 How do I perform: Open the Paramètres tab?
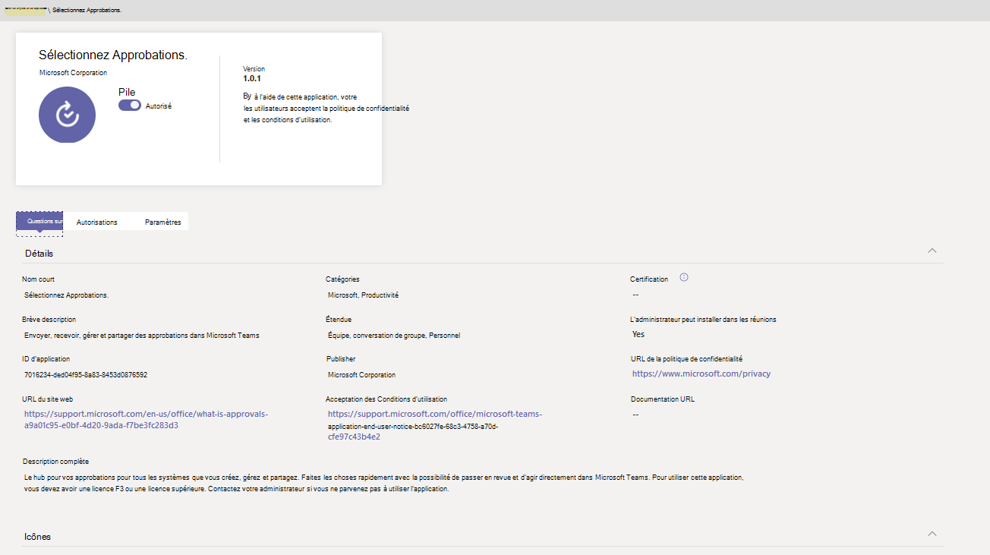tap(163, 222)
